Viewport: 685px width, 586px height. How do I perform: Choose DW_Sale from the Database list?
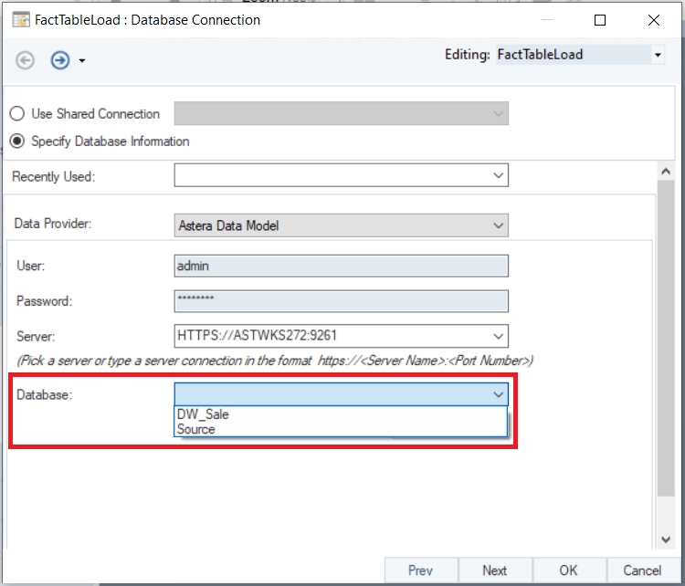click(x=203, y=414)
